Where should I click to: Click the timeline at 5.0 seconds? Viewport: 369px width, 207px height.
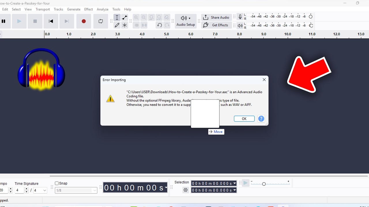tap(166, 34)
